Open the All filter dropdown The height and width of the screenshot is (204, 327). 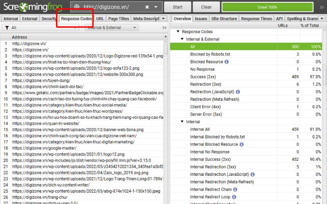(40, 28)
